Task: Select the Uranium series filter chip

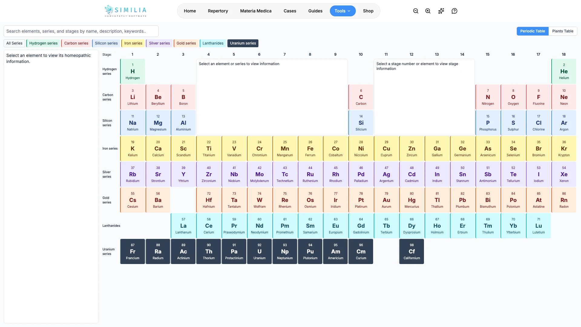Action: pos(243,43)
